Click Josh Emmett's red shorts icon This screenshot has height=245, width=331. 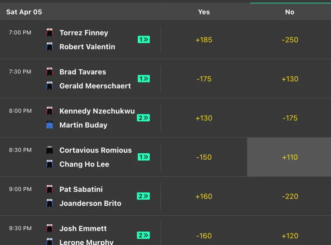50,228
